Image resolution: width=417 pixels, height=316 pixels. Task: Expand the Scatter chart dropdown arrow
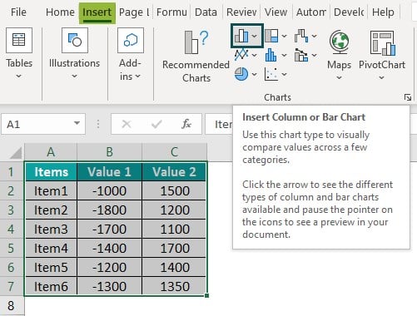pos(284,74)
